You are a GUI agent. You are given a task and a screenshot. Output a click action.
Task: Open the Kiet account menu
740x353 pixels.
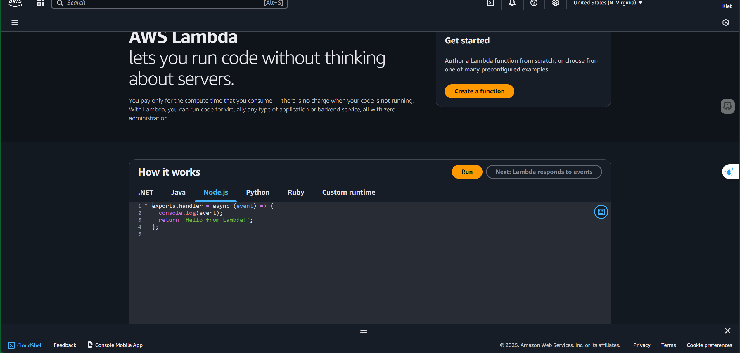point(727,6)
